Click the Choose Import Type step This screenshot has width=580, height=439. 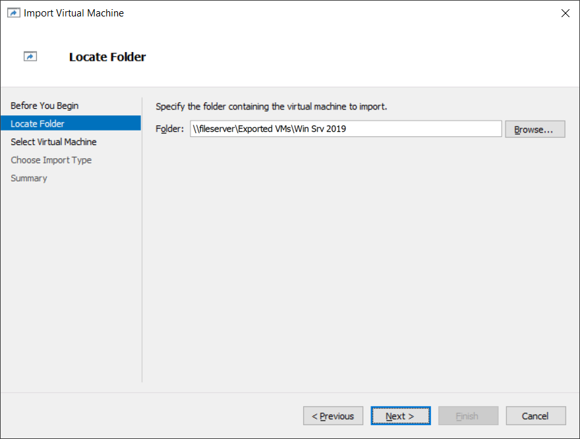[51, 160]
